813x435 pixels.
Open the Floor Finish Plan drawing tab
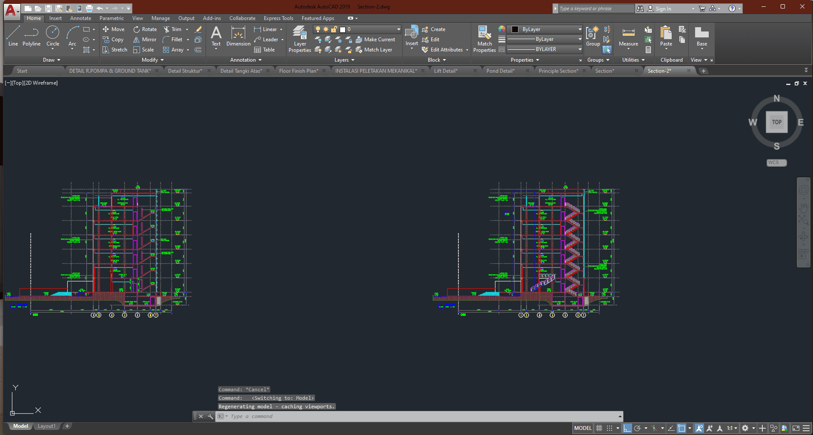pyautogui.click(x=298, y=71)
